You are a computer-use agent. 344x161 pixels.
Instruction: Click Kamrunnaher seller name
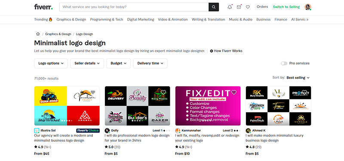pos(191,131)
